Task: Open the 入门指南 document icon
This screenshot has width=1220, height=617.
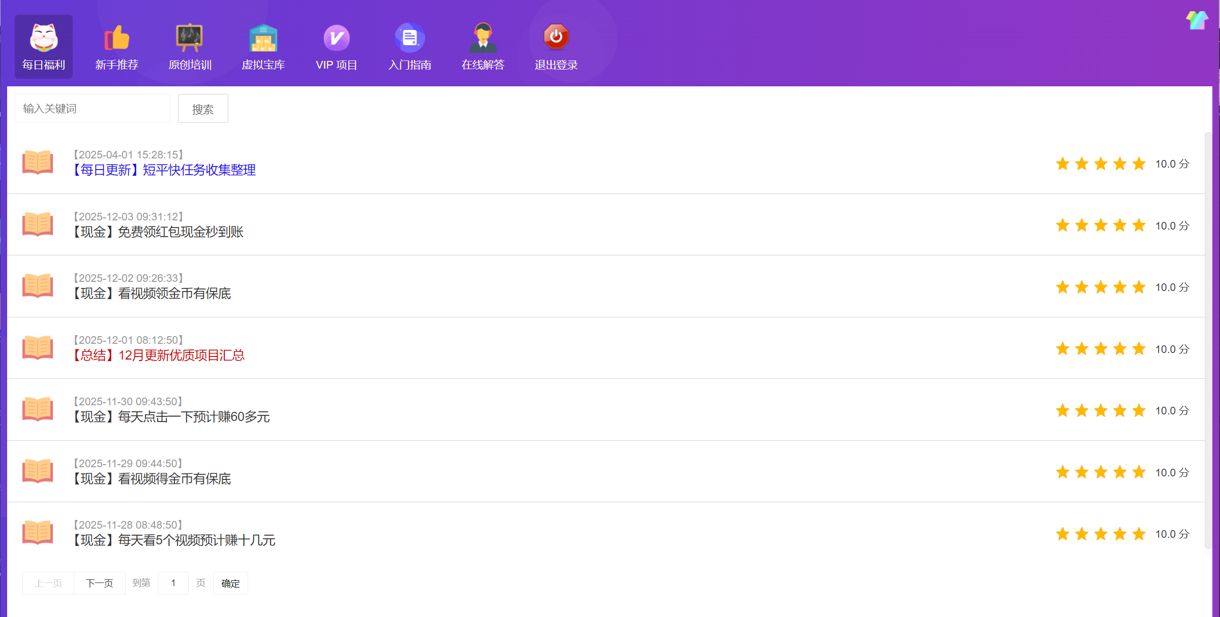Action: pos(410,38)
